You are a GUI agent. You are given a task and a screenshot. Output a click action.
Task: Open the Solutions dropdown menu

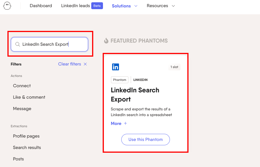(125, 6)
